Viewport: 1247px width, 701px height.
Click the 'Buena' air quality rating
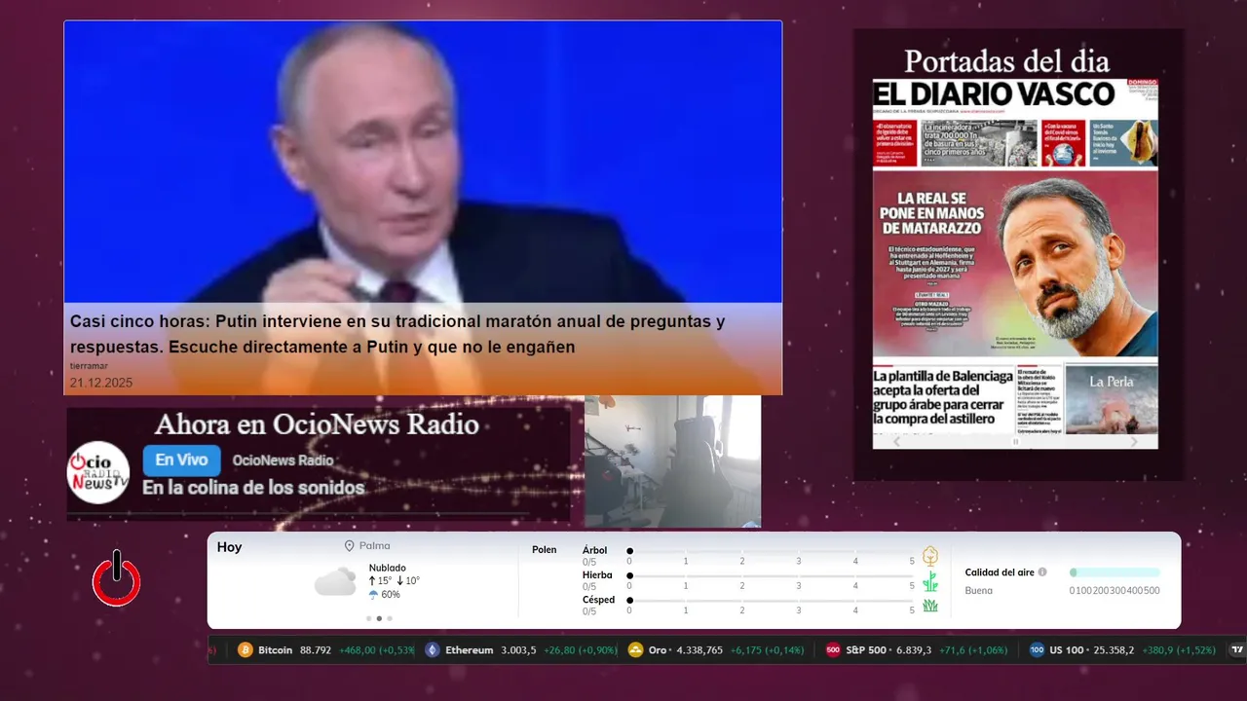coord(979,590)
